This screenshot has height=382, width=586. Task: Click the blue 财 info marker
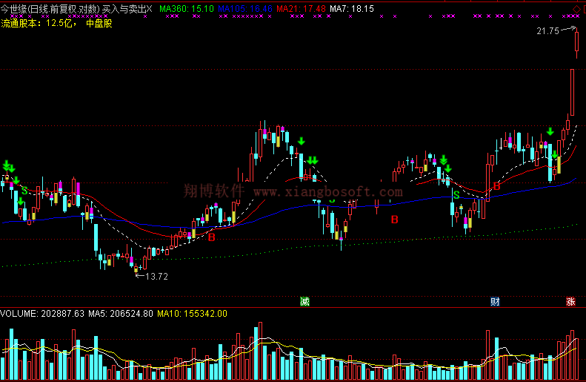click(x=495, y=302)
